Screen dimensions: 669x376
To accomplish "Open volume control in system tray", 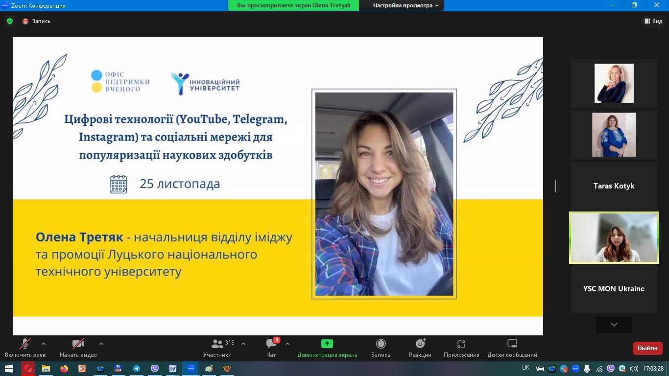I will (x=634, y=369).
